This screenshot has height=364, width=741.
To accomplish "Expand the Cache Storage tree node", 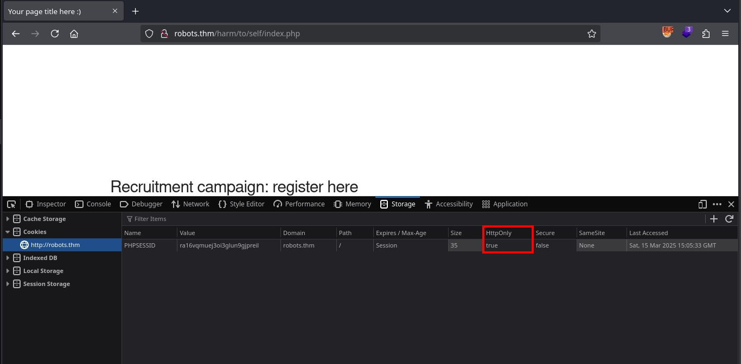I will 8,219.
